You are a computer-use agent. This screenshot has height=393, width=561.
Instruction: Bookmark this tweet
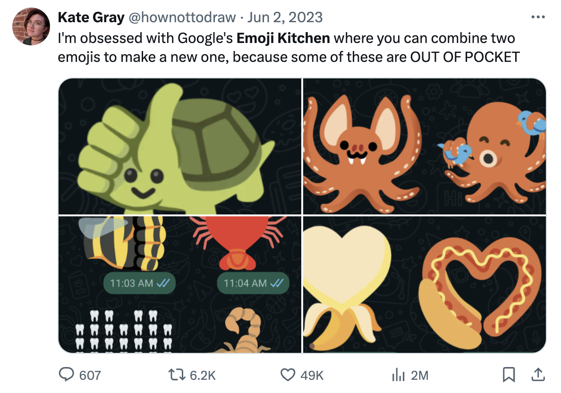tap(508, 375)
